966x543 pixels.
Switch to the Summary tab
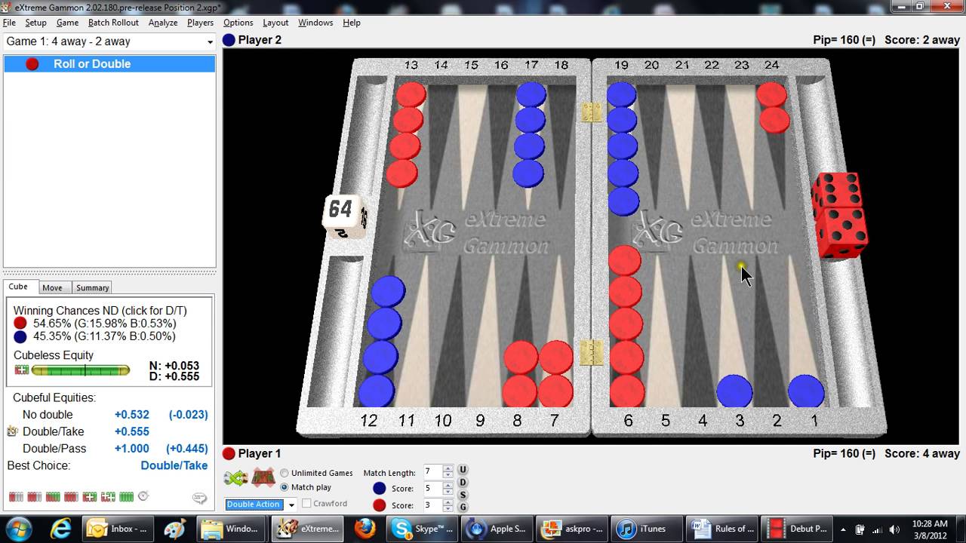pyautogui.click(x=93, y=287)
